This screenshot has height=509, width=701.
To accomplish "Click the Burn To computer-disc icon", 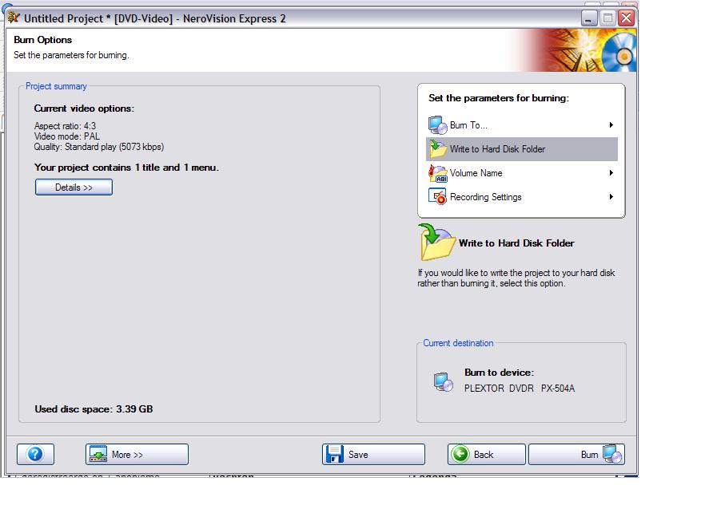I will click(x=438, y=125).
